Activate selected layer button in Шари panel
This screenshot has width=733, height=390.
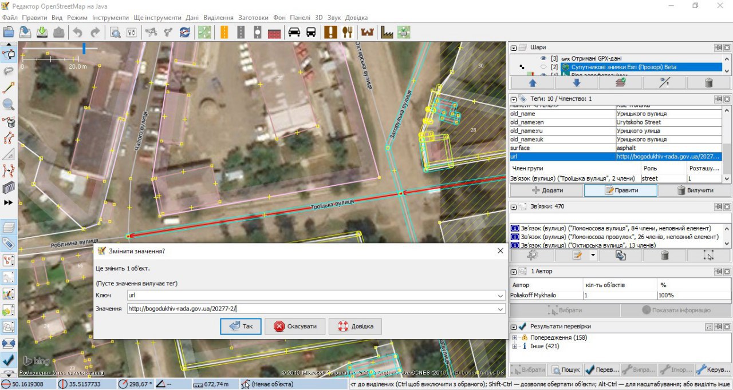point(620,83)
